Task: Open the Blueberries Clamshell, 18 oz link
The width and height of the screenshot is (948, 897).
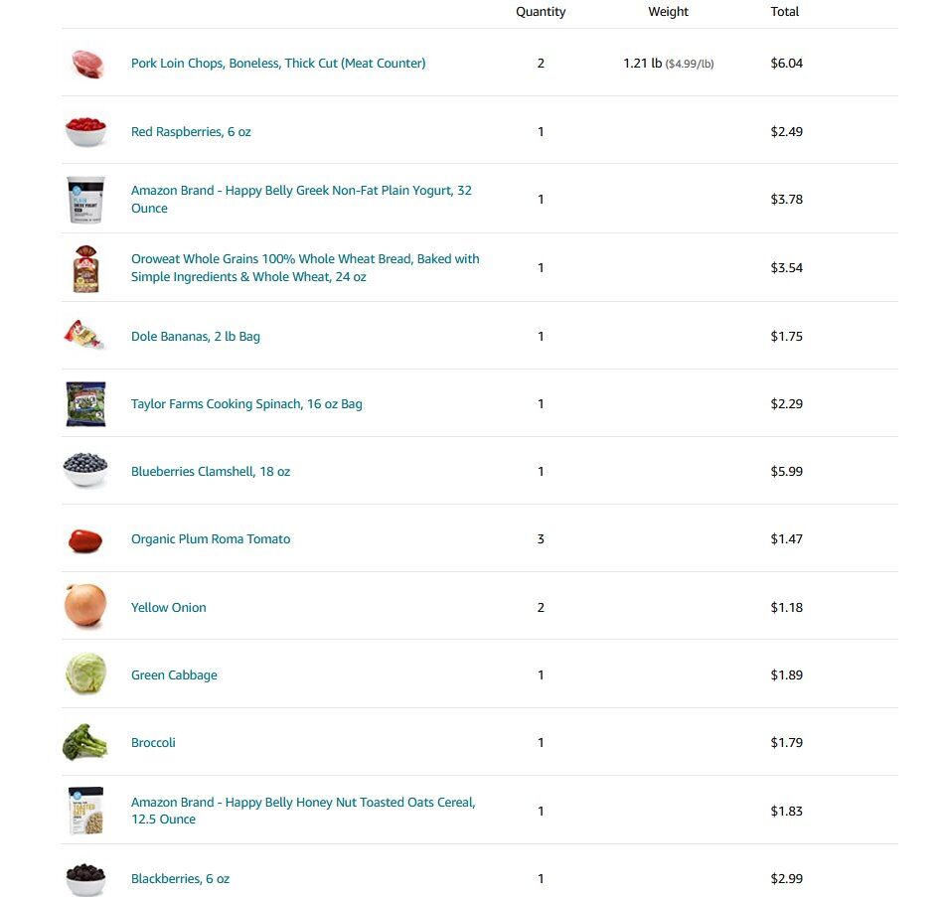Action: [210, 472]
